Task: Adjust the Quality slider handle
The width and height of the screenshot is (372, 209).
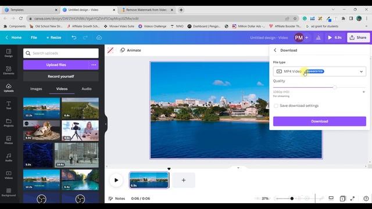Action: (335, 88)
